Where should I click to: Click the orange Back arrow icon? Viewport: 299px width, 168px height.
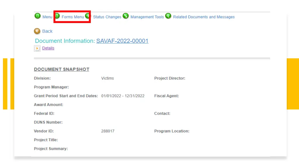37,31
